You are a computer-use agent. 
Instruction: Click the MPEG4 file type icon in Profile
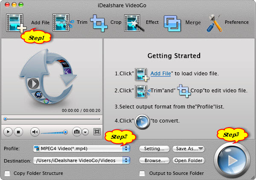(37, 149)
